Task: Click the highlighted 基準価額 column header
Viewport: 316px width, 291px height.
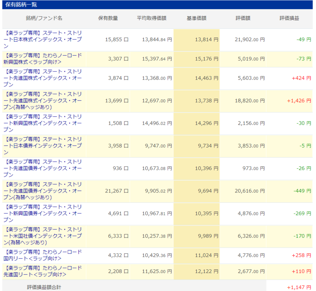Action: 195,18
